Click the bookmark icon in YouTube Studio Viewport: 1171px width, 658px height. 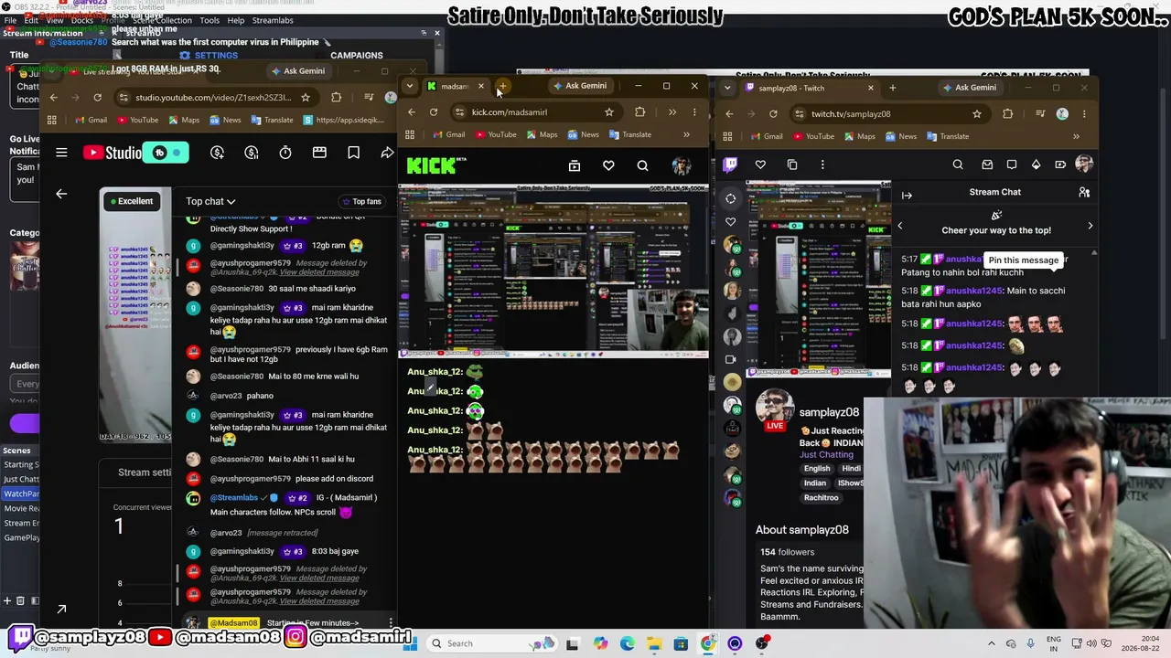(353, 153)
